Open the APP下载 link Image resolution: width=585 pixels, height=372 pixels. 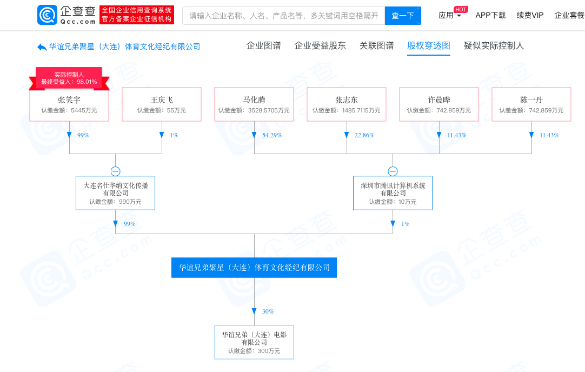point(490,15)
